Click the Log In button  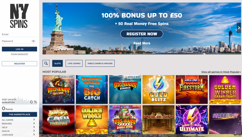tap(19, 49)
